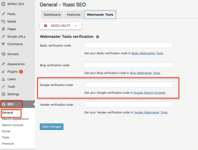Click the Tools wrench icon
Image resolution: width=198 pixels, height=150 pixels.
click(3, 87)
